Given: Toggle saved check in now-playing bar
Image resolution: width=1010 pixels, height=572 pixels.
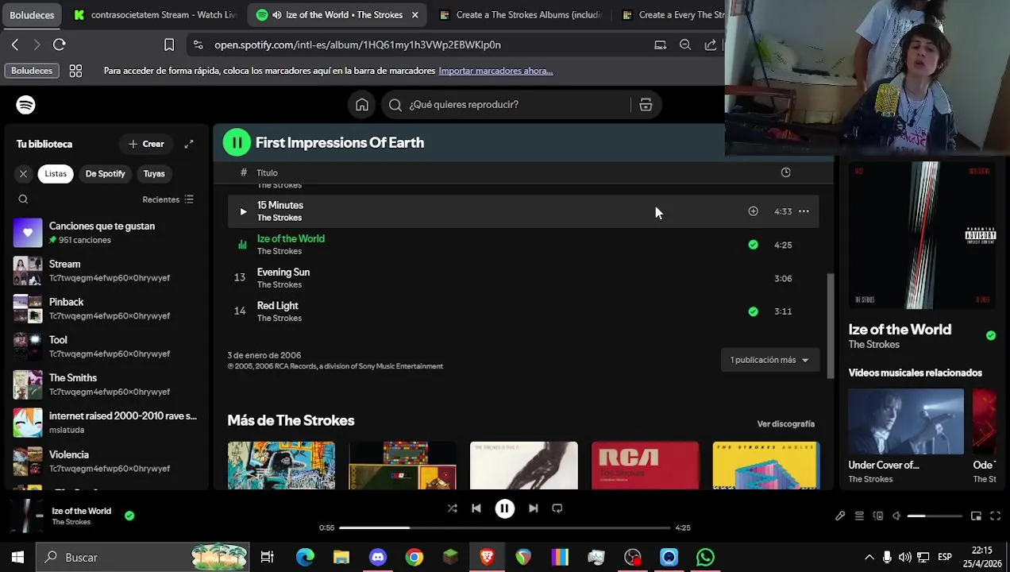Looking at the screenshot, I should [129, 516].
